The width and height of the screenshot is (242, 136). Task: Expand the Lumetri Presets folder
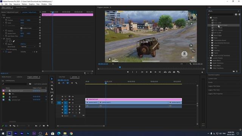(x=208, y=58)
